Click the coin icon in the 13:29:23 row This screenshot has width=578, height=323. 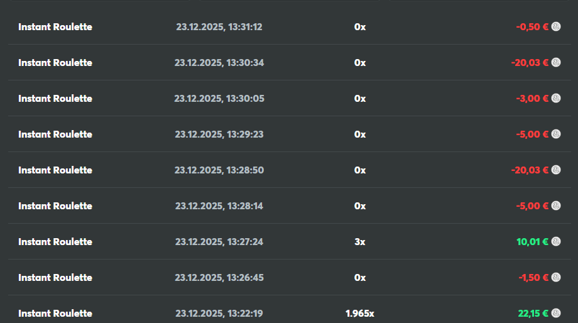(x=556, y=134)
